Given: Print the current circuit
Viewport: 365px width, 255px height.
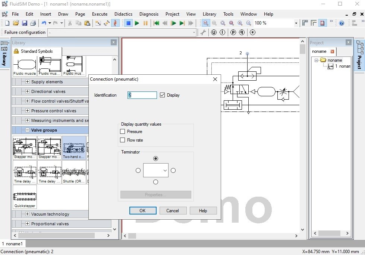Looking at the screenshot, I should [x=33, y=23].
